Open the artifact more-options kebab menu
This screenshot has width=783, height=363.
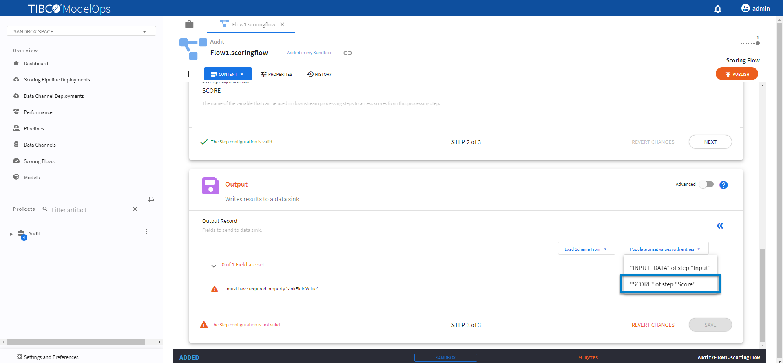tap(188, 74)
